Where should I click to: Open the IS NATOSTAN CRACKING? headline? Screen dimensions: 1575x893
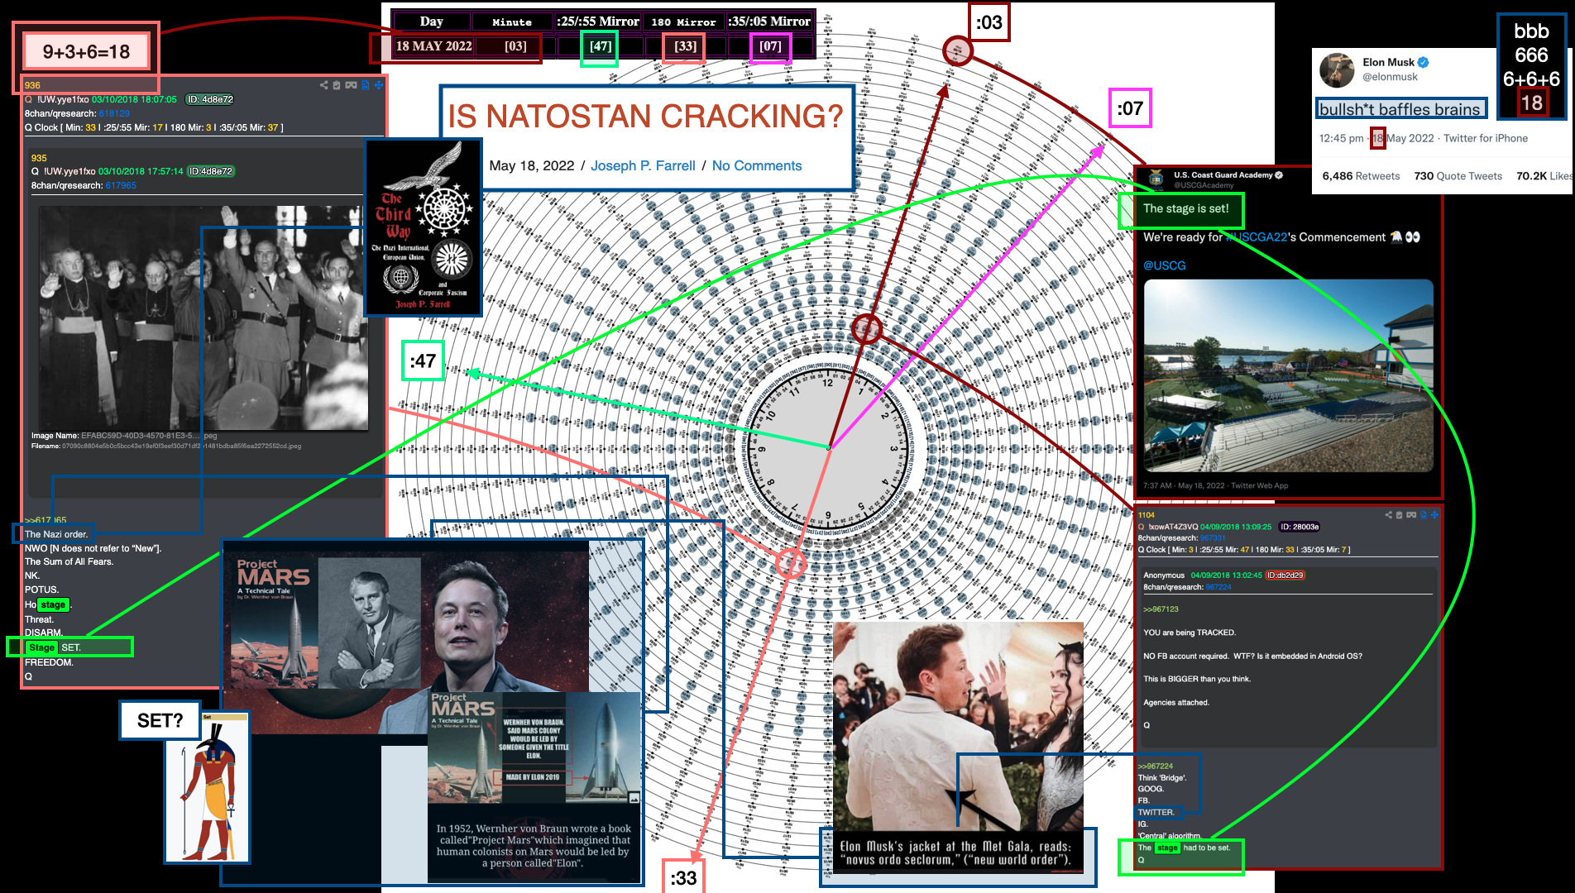tap(646, 117)
